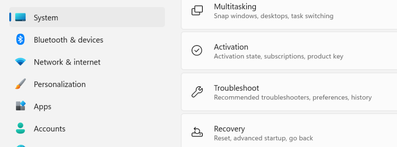This screenshot has width=397, height=147.
Task: Click the Multitasking overlapping windows icon
Action: (x=197, y=10)
